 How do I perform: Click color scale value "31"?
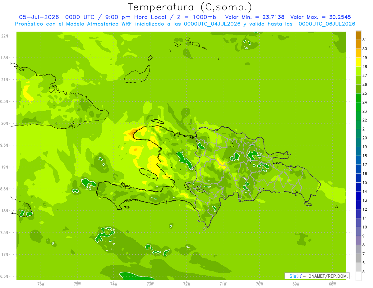click(365, 40)
